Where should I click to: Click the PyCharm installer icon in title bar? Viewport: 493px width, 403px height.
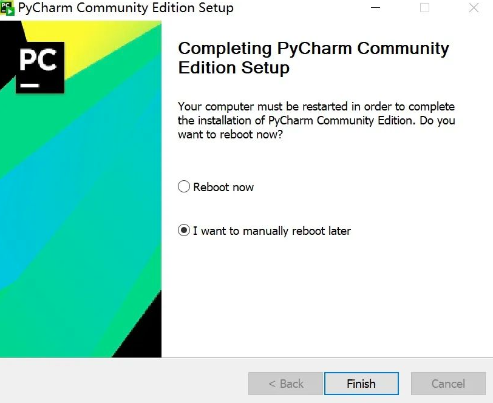click(x=7, y=8)
